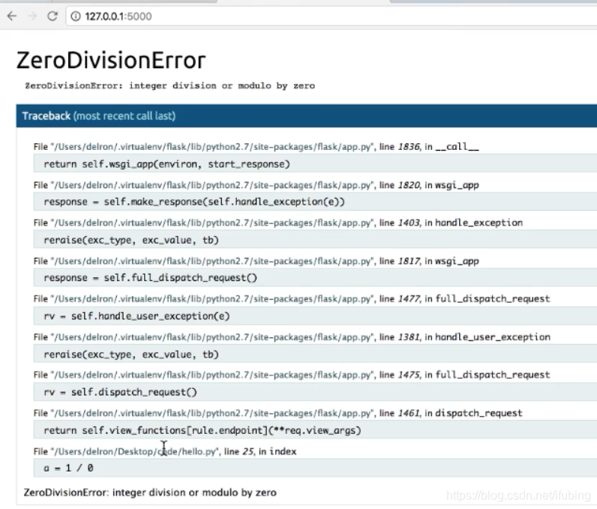Click the browser forward arrow
597x509 pixels.
pyautogui.click(x=32, y=16)
